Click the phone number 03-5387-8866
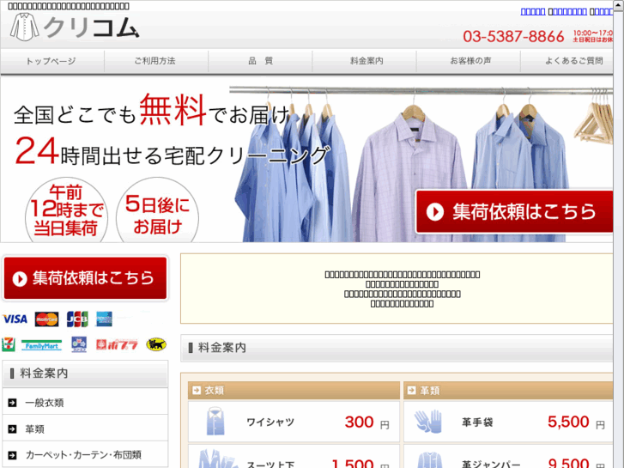624x468 pixels. point(513,37)
